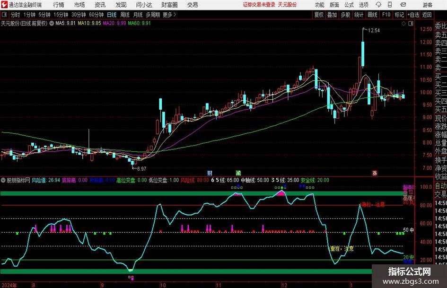Toggle the right info panel icon

(x=411, y=23)
